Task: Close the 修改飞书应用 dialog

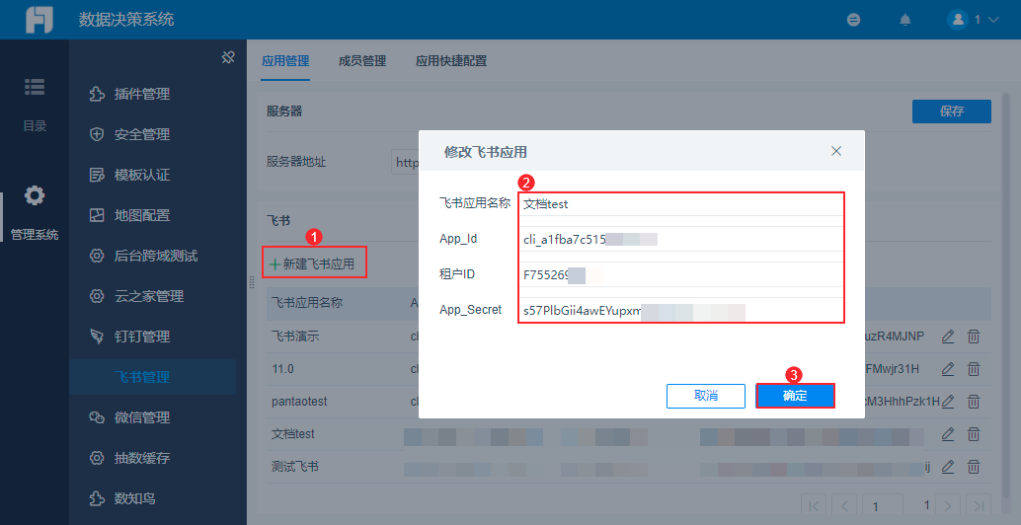Action: click(x=836, y=151)
